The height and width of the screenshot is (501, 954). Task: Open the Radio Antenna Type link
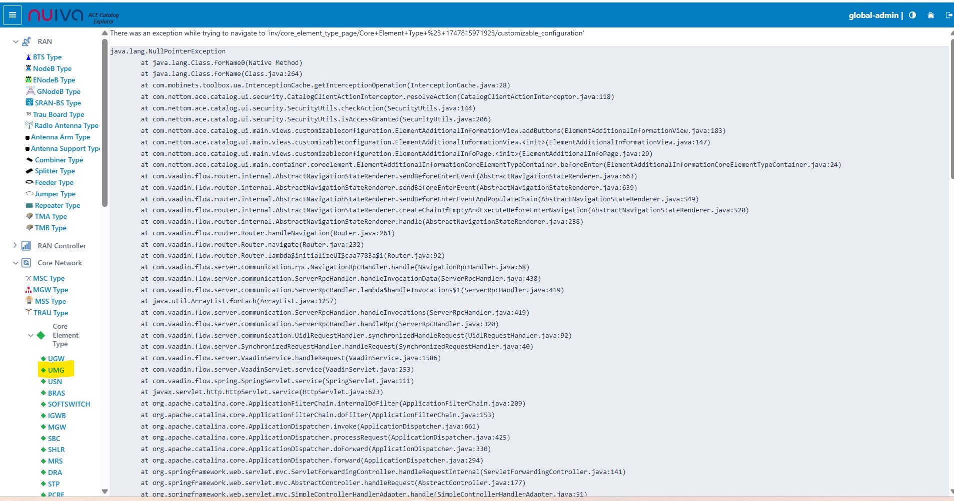(x=66, y=125)
